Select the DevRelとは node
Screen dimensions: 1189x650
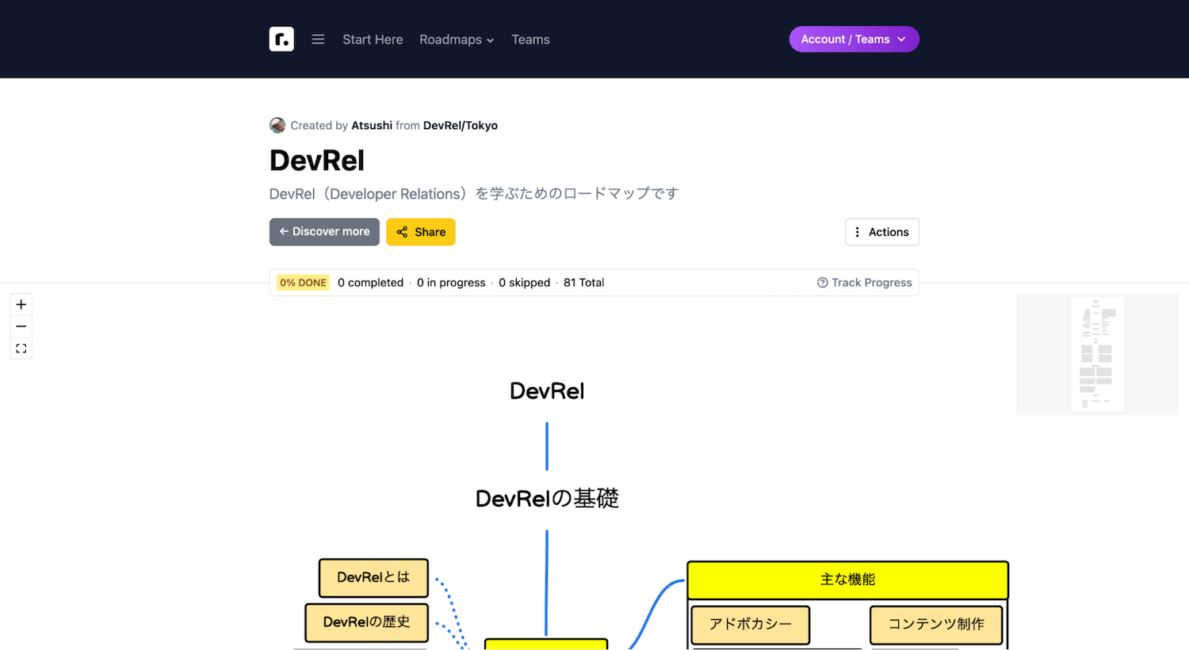[x=373, y=578]
